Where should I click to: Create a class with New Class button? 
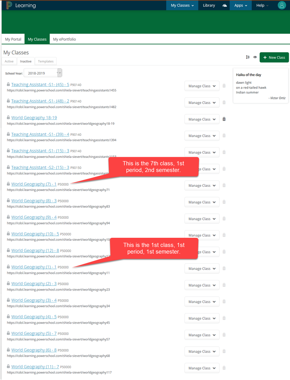[274, 57]
